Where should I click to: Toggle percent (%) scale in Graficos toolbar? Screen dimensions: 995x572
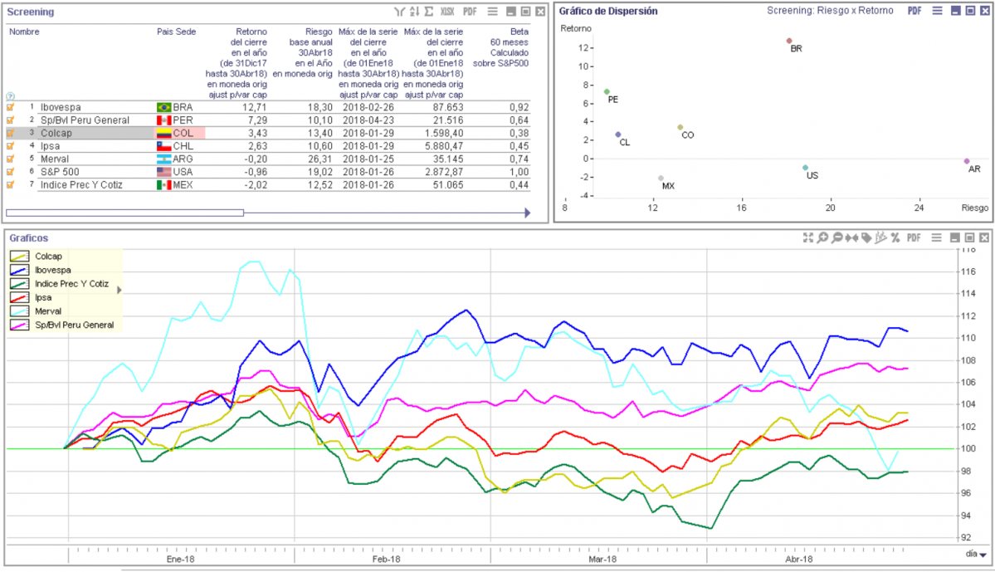point(895,237)
